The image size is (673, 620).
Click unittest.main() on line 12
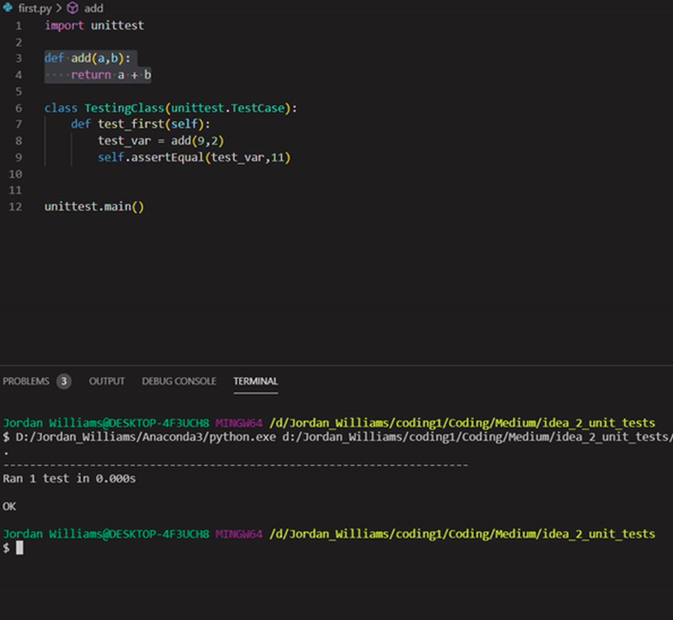click(x=94, y=207)
